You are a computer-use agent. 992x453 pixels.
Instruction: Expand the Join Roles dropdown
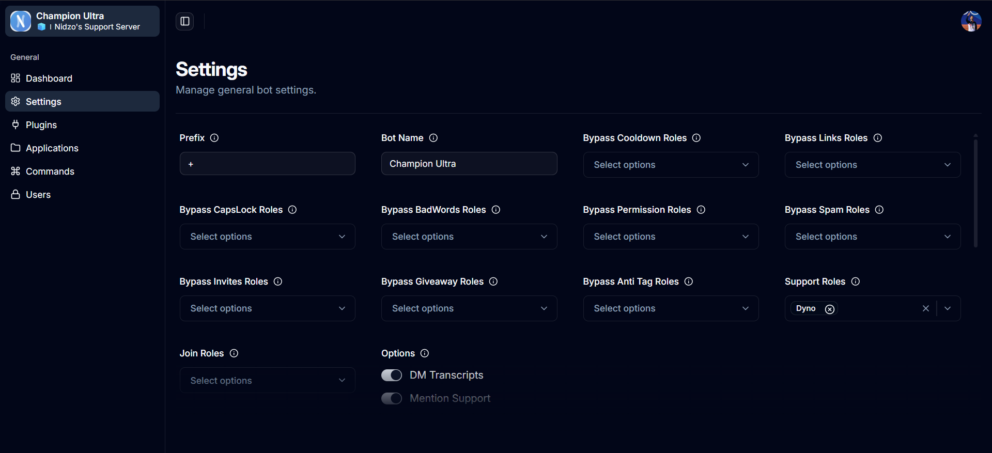click(267, 381)
